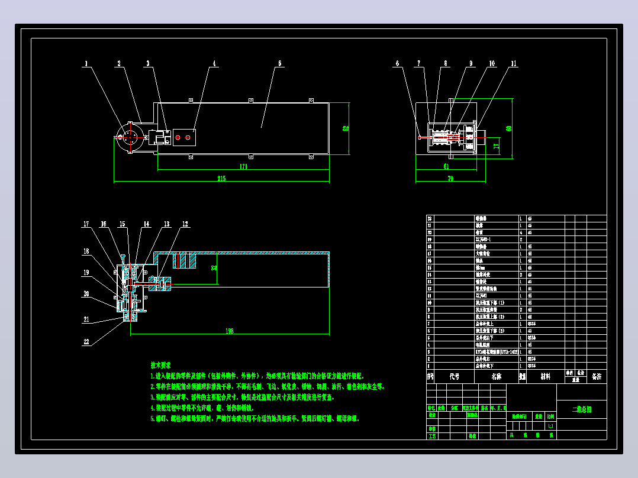Click callout 6 pointing to the large housing
Image resolution: width=638 pixels, height=478 pixels.
click(279, 63)
